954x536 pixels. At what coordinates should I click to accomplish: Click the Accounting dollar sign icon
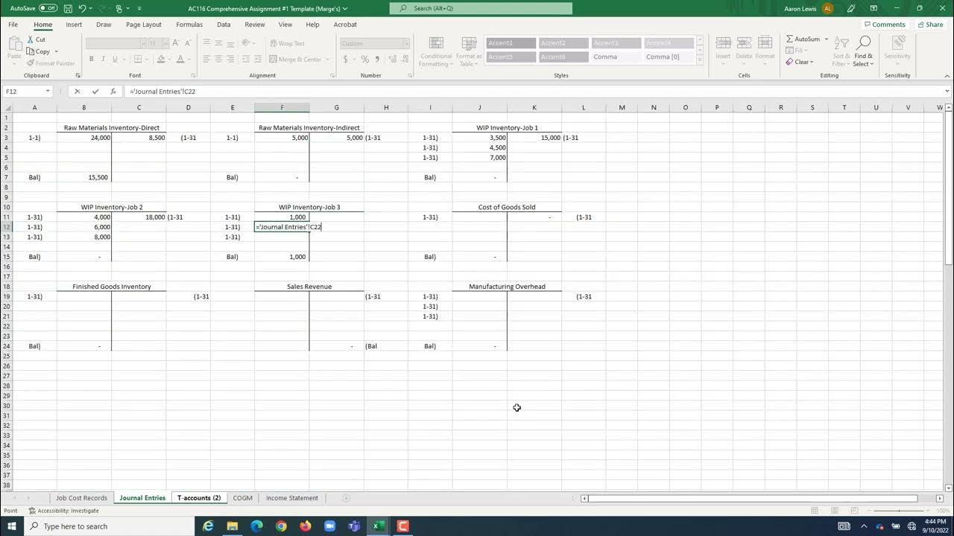click(344, 59)
